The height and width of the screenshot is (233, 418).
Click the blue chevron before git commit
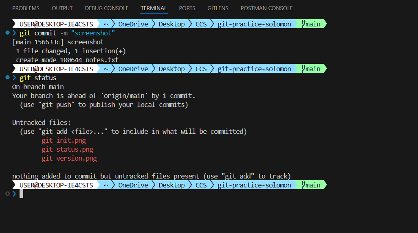pyautogui.click(x=14, y=33)
